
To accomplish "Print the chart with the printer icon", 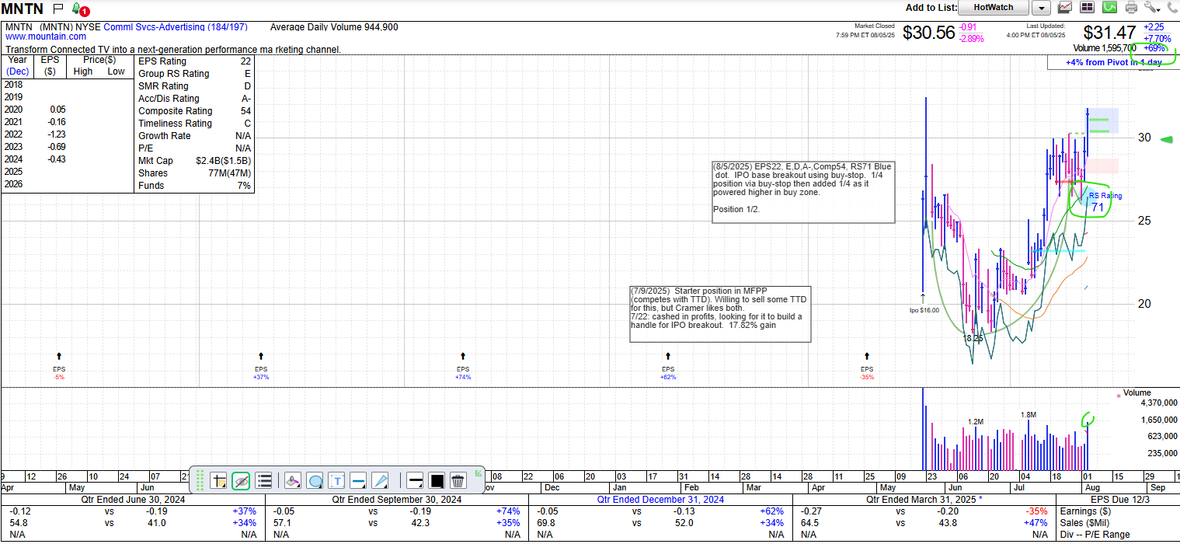I will tap(1131, 8).
